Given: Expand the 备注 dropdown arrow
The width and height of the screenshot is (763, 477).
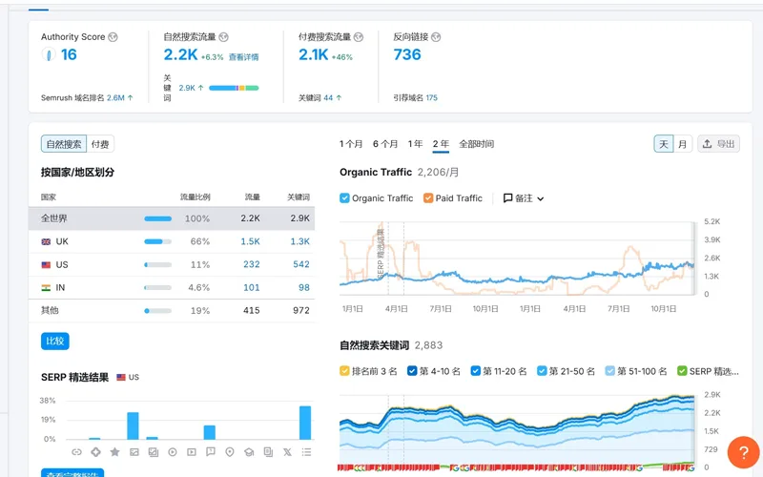Looking at the screenshot, I should pos(540,198).
